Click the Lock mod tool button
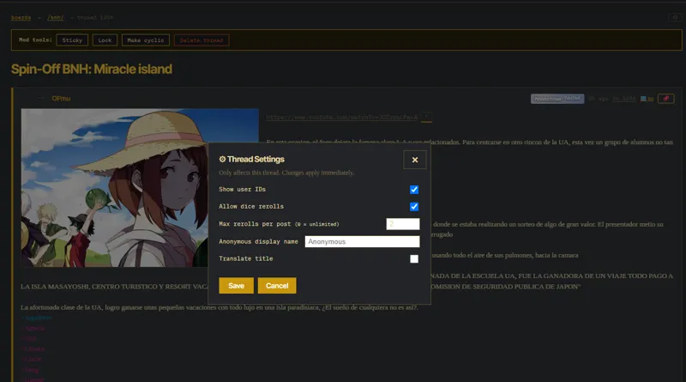 coord(105,40)
